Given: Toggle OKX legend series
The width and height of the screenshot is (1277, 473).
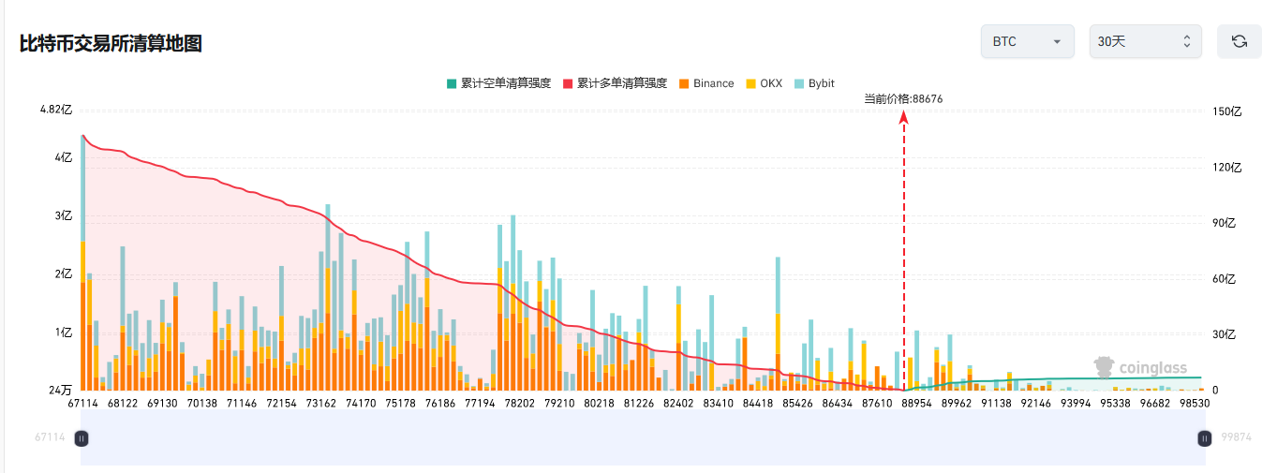Looking at the screenshot, I should tap(764, 83).
